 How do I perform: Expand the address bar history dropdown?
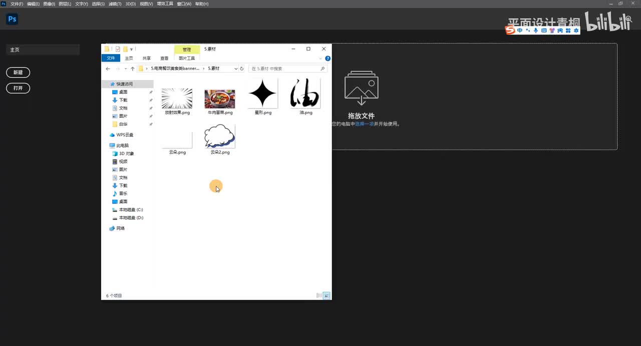coord(236,68)
